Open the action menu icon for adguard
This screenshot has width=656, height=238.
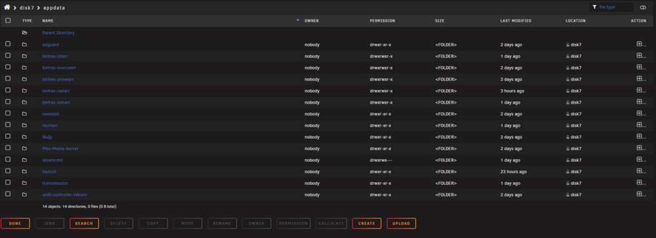[x=639, y=44]
